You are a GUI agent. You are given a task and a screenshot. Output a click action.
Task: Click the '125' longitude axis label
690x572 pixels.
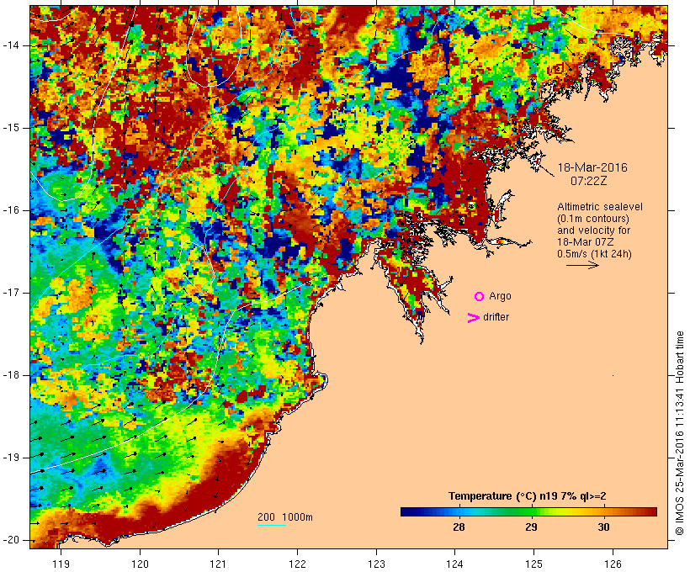point(534,564)
